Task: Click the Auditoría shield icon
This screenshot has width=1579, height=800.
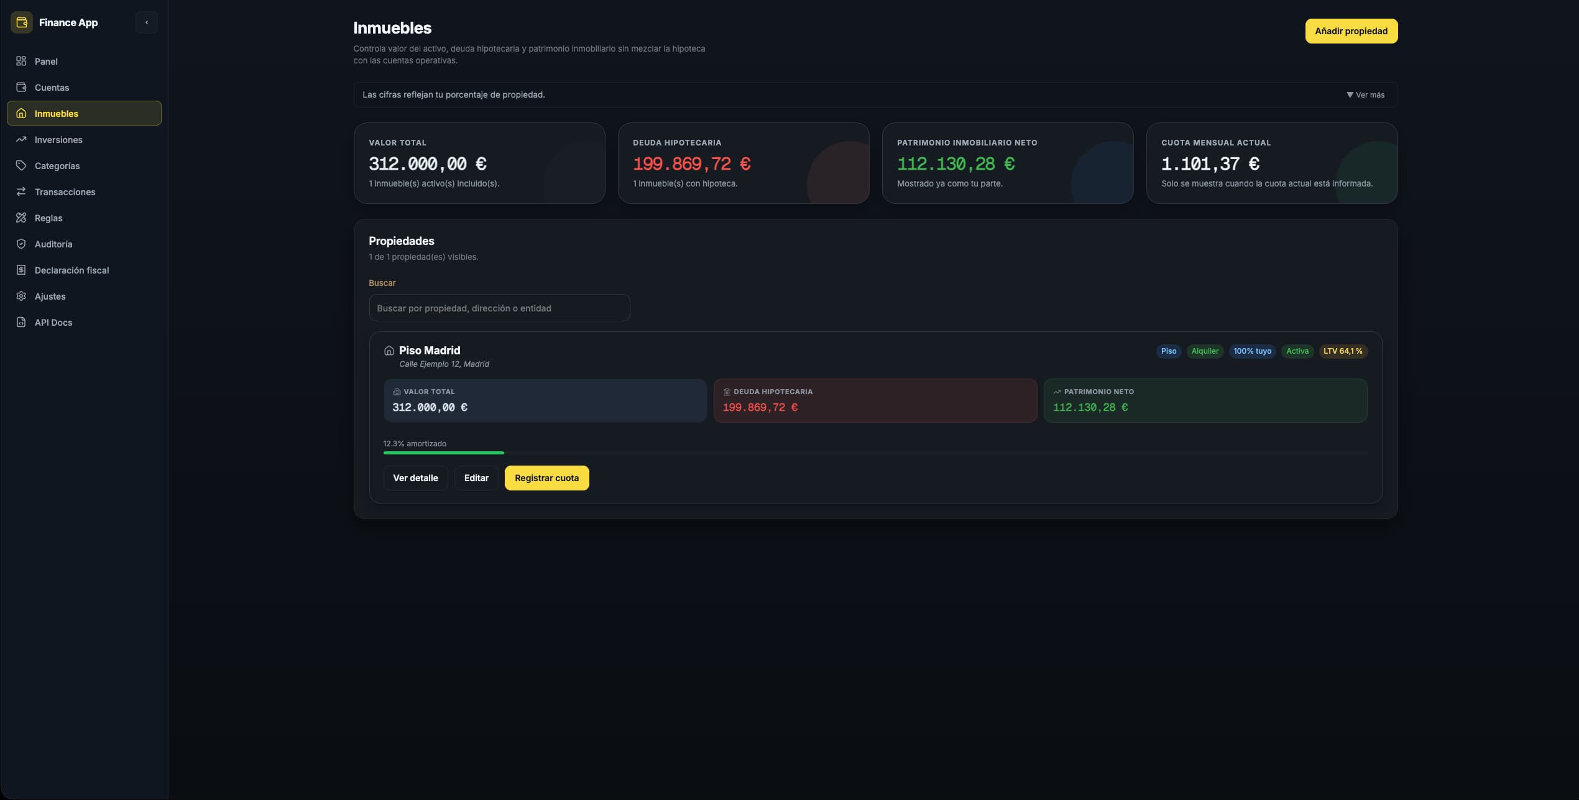Action: [21, 244]
